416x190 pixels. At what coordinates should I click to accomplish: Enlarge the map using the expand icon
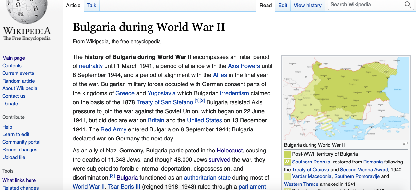(x=405, y=143)
